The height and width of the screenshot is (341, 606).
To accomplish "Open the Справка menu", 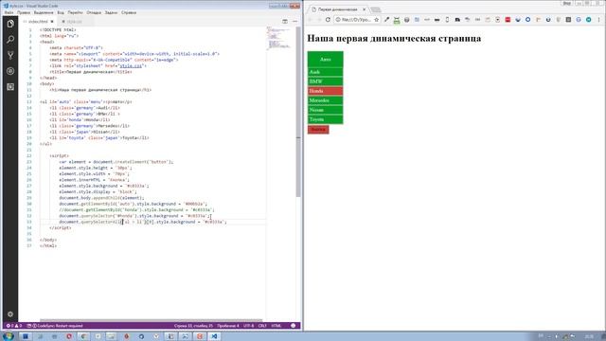I will (129, 12).
